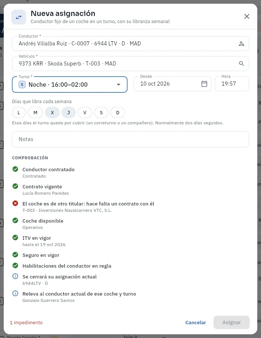261x338 pixels.
Task: Click the magnifier icon in Vehículo field
Action: click(241, 64)
